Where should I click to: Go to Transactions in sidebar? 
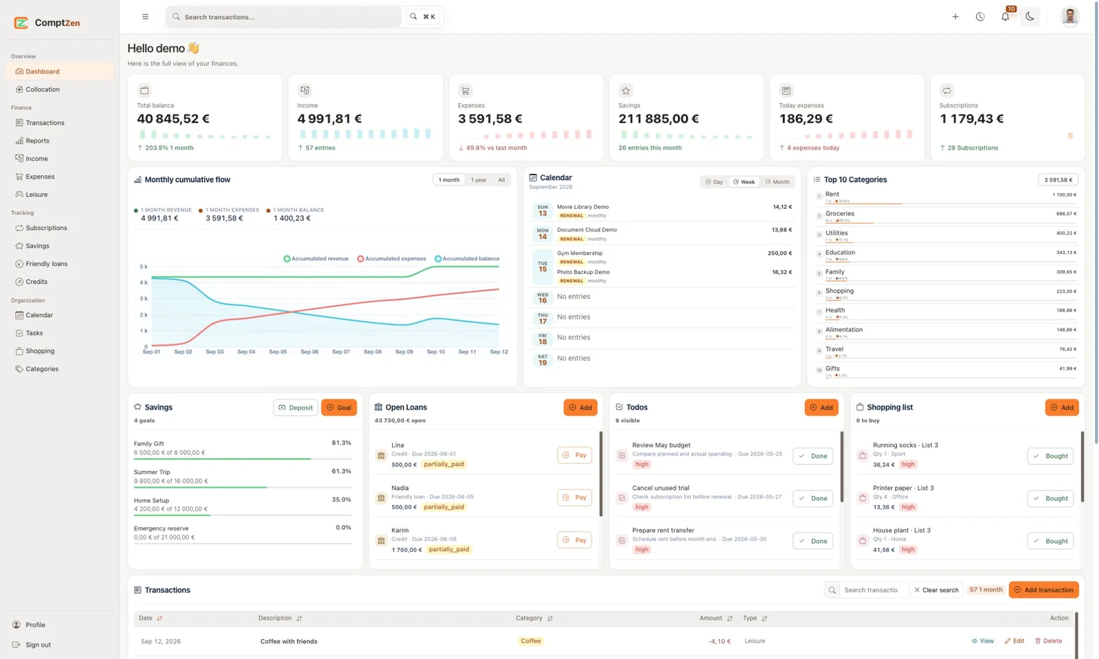click(60, 122)
